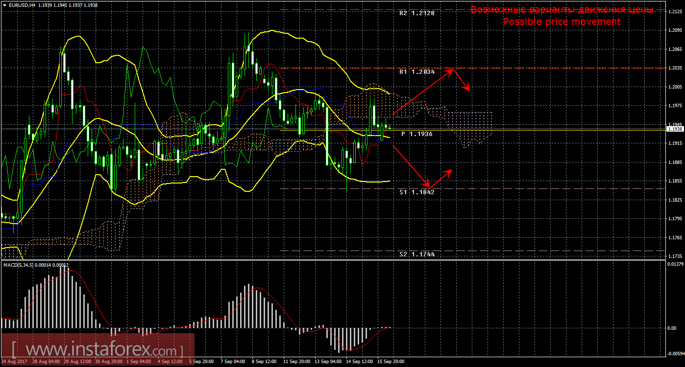Image resolution: width=685 pixels, height=367 pixels.
Task: Select the S1 1.1842 support label
Action: coord(416,192)
